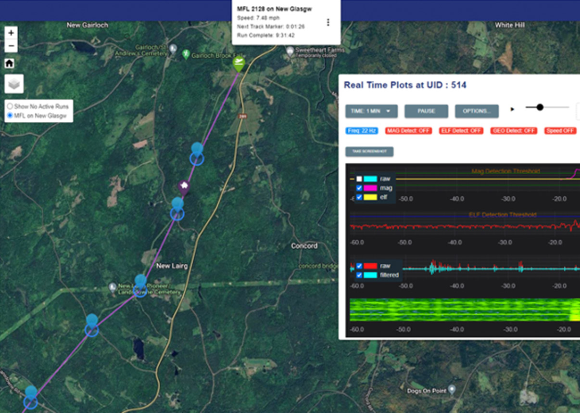Enable raw checkbox in Mag plot legend
The image size is (580, 413).
click(359, 179)
